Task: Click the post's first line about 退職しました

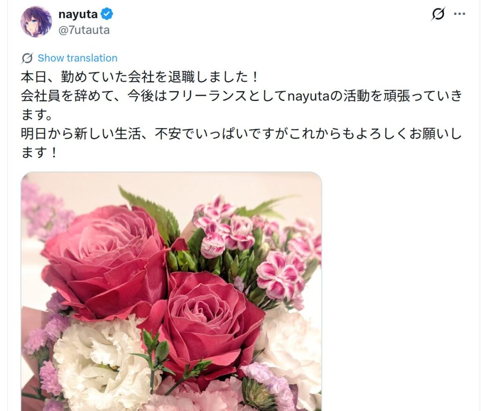Action: 140,77
